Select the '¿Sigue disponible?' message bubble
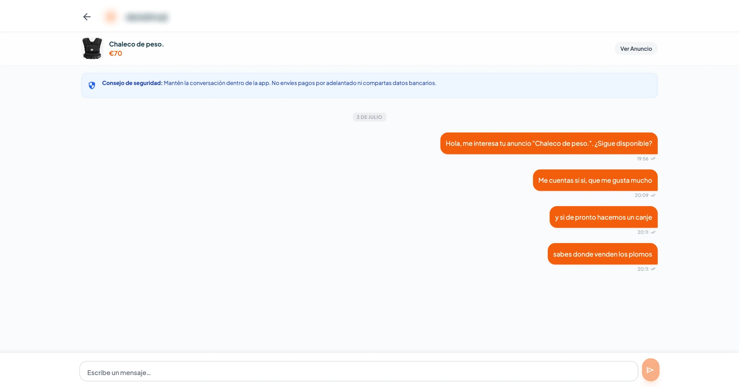This screenshot has height=387, width=739. pos(549,143)
